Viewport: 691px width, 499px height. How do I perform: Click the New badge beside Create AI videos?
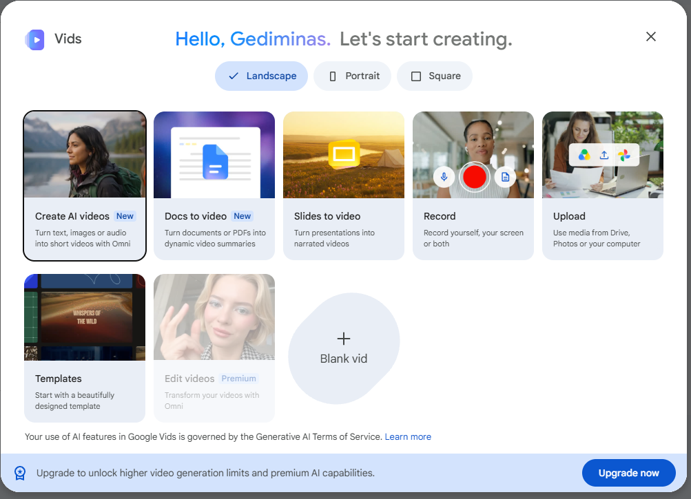tap(125, 216)
